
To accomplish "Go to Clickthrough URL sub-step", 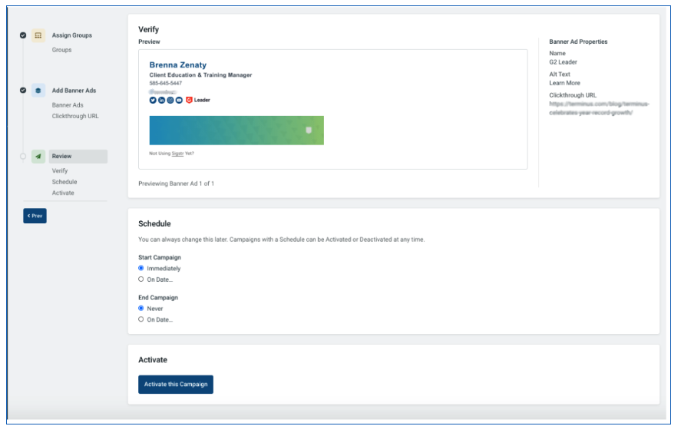I will (x=75, y=117).
